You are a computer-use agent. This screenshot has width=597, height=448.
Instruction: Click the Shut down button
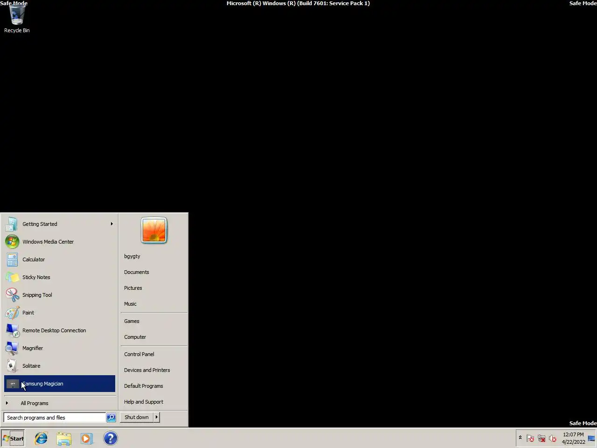click(x=137, y=417)
